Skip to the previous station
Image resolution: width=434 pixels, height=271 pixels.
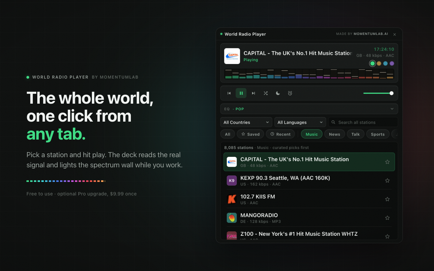coord(229,93)
